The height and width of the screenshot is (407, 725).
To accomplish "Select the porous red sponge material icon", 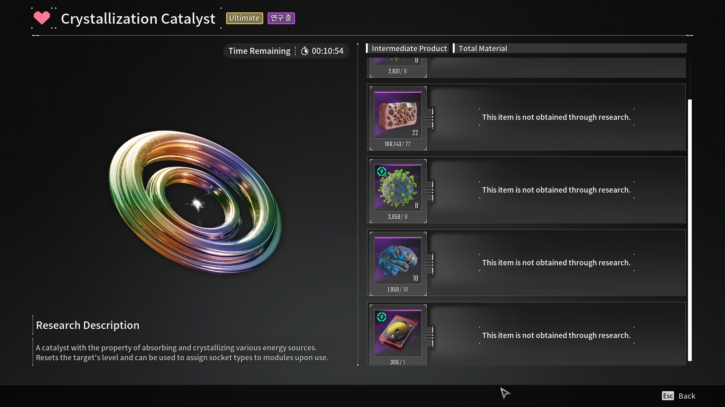I will (398, 115).
